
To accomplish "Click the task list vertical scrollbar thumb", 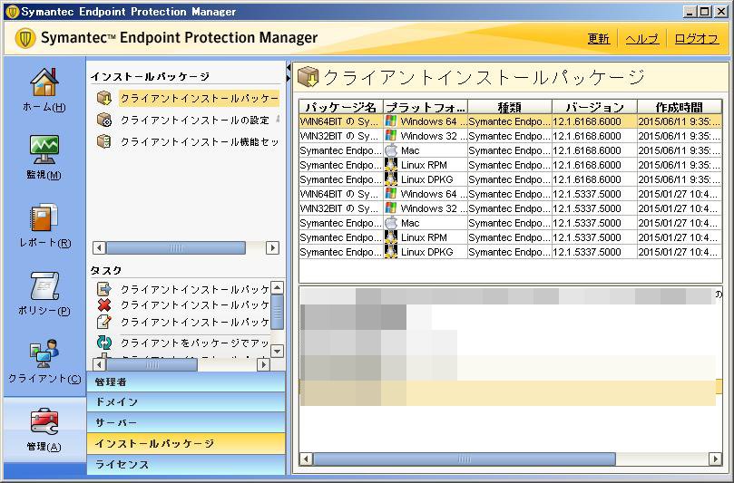I will point(278,312).
